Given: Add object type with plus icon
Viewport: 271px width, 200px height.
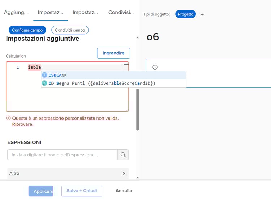Looking at the screenshot, I should click(x=202, y=14).
